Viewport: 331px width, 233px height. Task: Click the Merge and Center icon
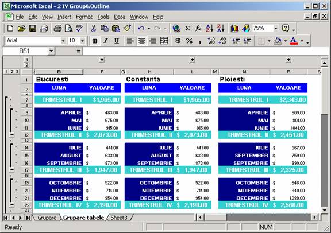(164, 41)
